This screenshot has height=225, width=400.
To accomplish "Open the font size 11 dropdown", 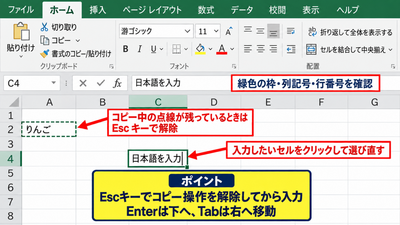I will click(x=216, y=31).
